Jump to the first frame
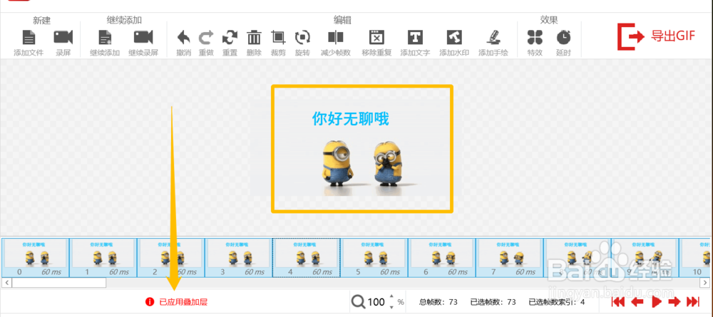The image size is (713, 317). click(618, 301)
